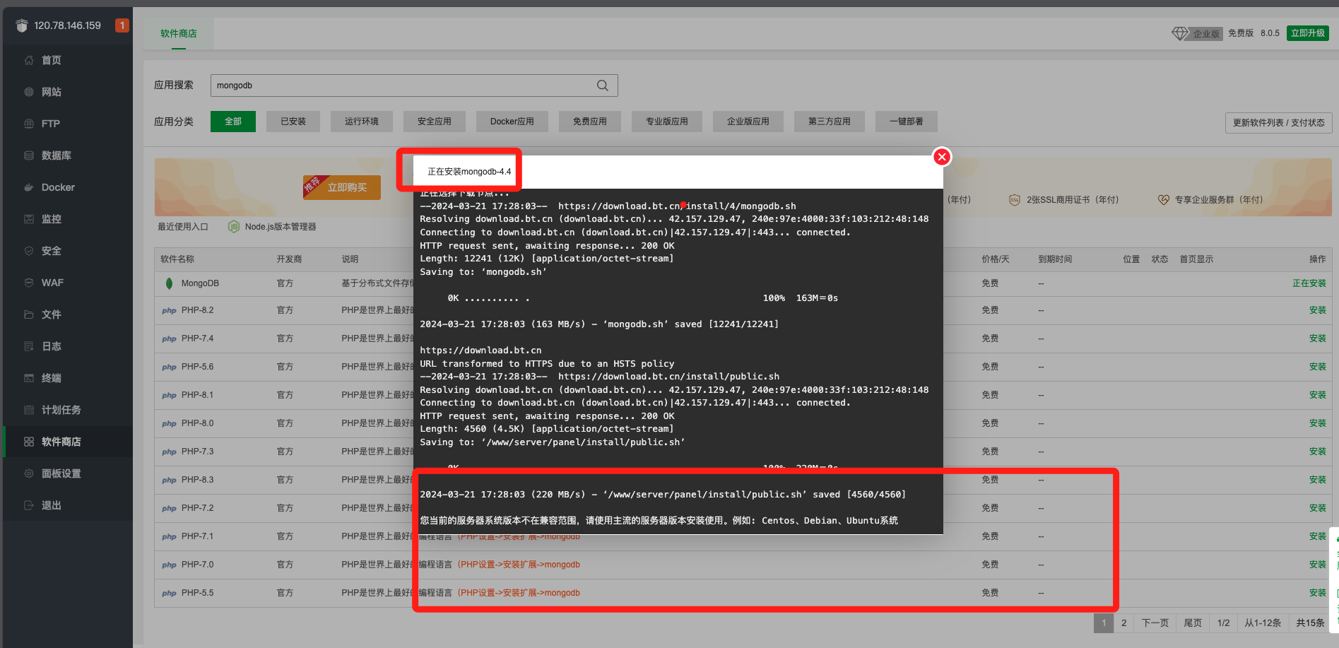Click the 企业版 label in header

click(x=1206, y=33)
